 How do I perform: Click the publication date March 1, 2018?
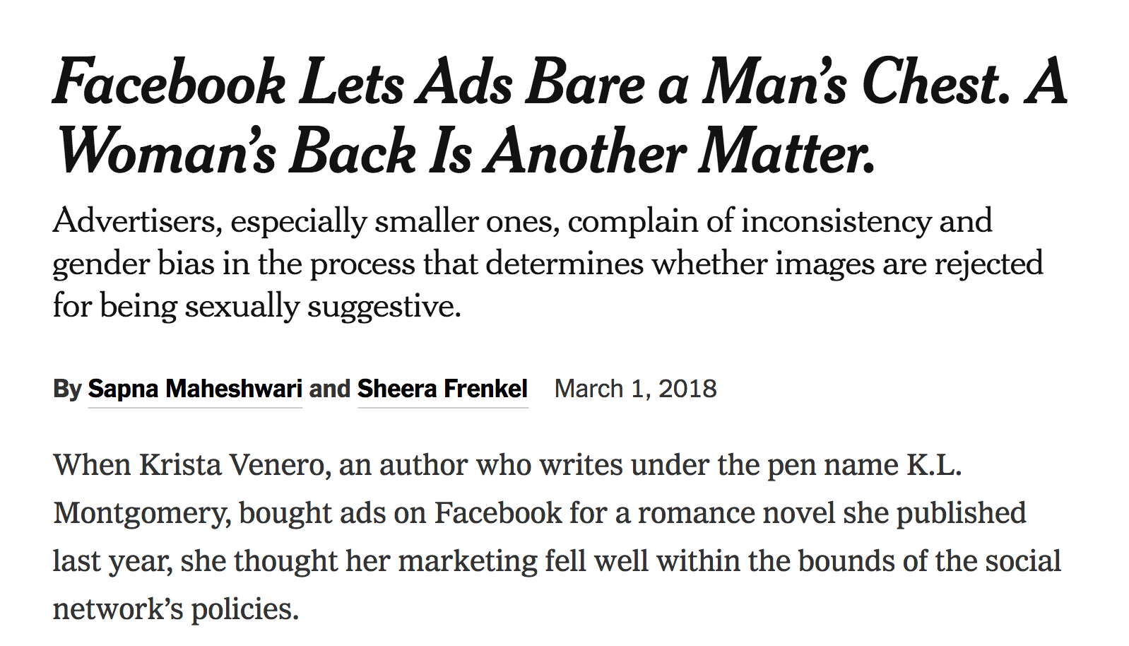[635, 389]
